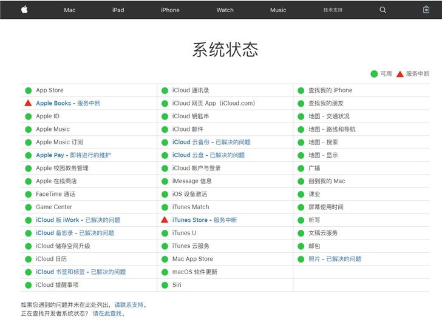The image size is (442, 325).
Task: Click the App Store row text
Action: click(x=50, y=90)
